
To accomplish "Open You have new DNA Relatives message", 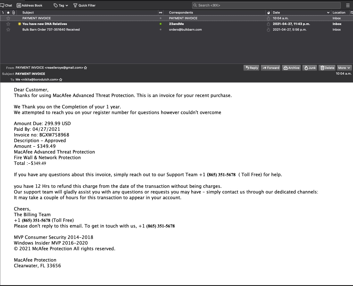I will (x=45, y=24).
